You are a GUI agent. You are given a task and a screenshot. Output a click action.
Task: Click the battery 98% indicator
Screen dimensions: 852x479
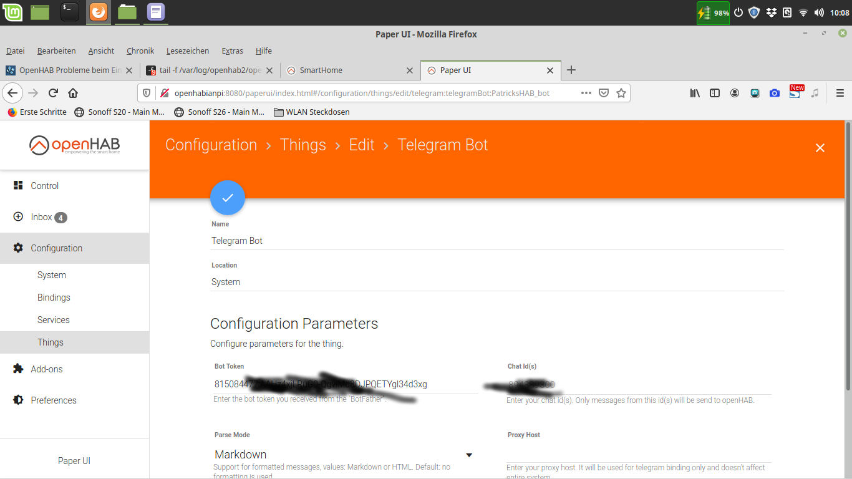tap(714, 12)
